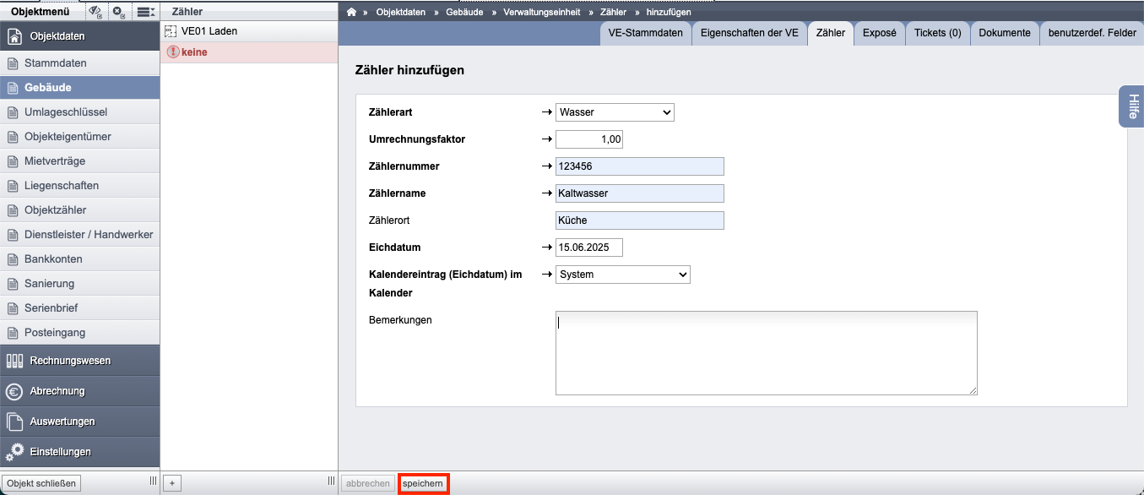
Task: Click Objekt schließen button
Action: [41, 483]
